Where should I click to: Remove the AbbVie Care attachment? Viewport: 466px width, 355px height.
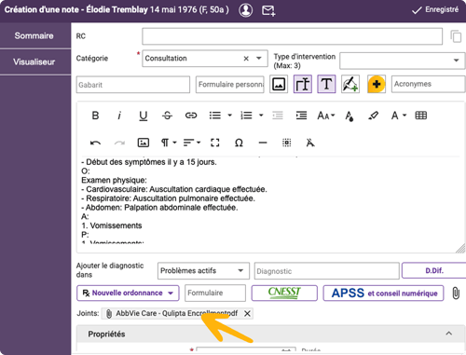point(247,314)
